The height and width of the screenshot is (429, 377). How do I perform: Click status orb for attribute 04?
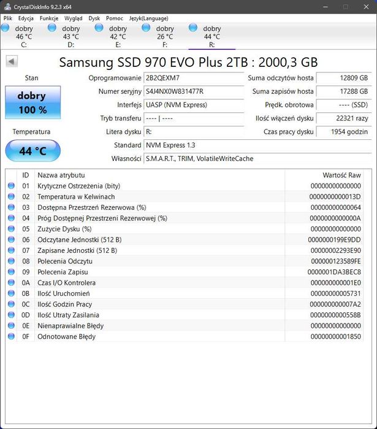coord(11,218)
